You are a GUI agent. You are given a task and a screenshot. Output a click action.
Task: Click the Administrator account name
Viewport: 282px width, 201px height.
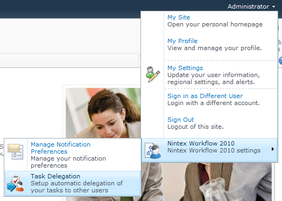tap(249, 6)
